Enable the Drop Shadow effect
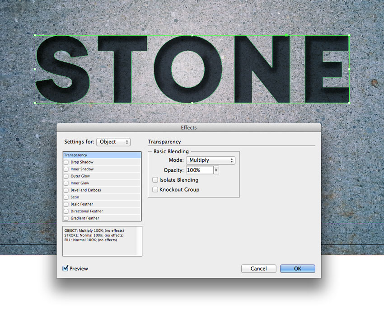 tap(66, 162)
